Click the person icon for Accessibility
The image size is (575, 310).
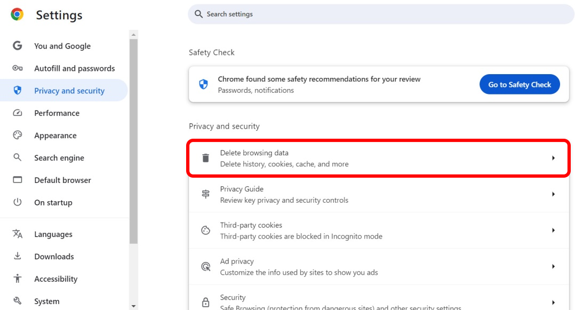click(17, 279)
